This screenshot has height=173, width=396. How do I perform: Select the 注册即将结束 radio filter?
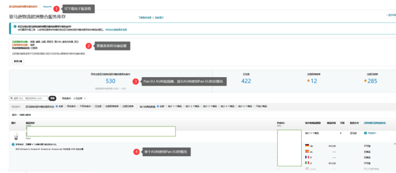[x=103, y=106]
